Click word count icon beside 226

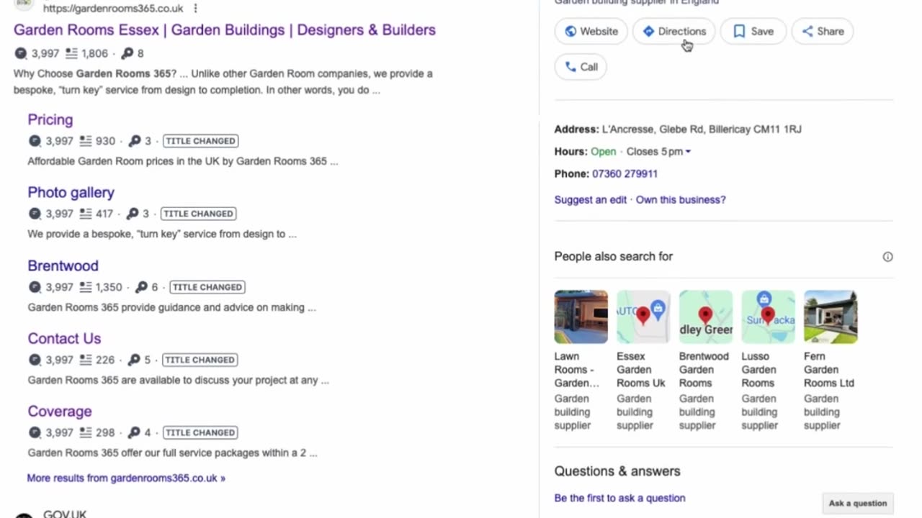coord(86,360)
